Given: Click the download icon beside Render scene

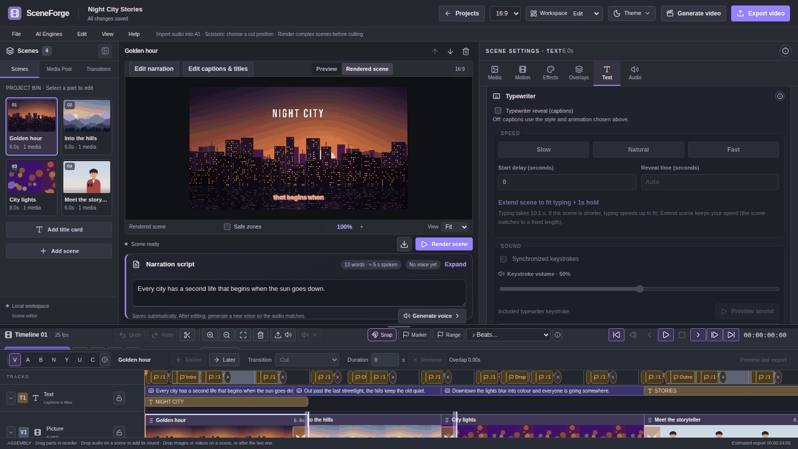Looking at the screenshot, I should click(x=404, y=244).
